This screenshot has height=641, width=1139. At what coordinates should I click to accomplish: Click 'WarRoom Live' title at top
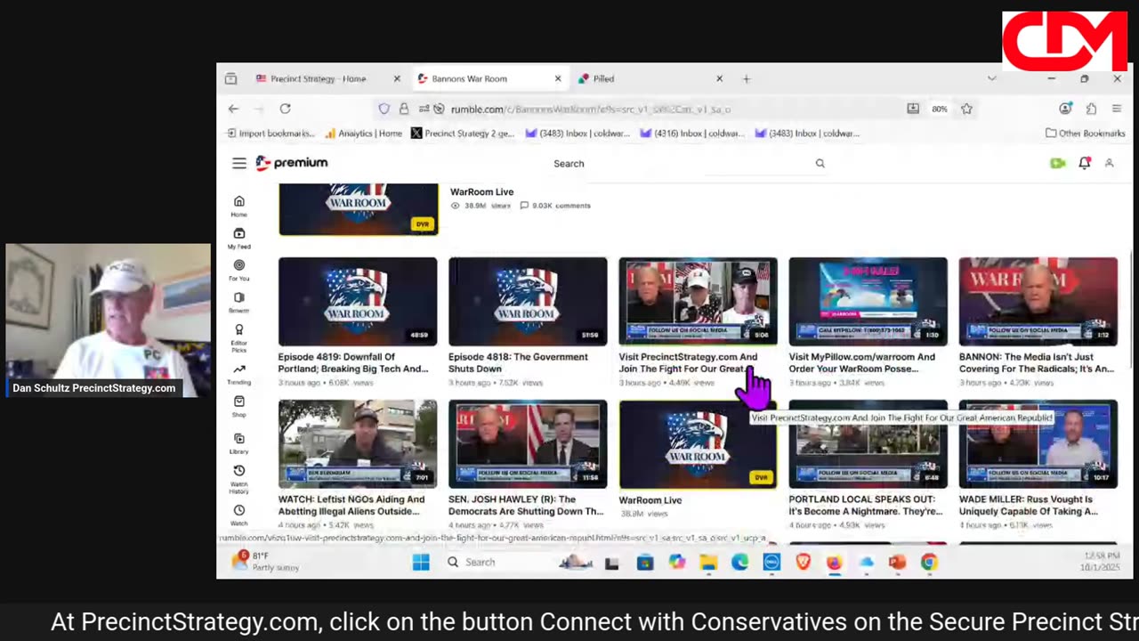click(x=481, y=191)
